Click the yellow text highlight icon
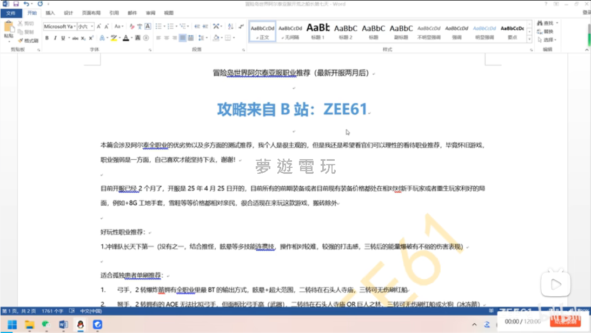 click(x=114, y=38)
